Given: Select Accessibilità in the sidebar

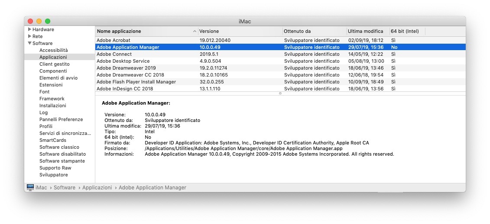Looking at the screenshot, I should pyautogui.click(x=53, y=50).
